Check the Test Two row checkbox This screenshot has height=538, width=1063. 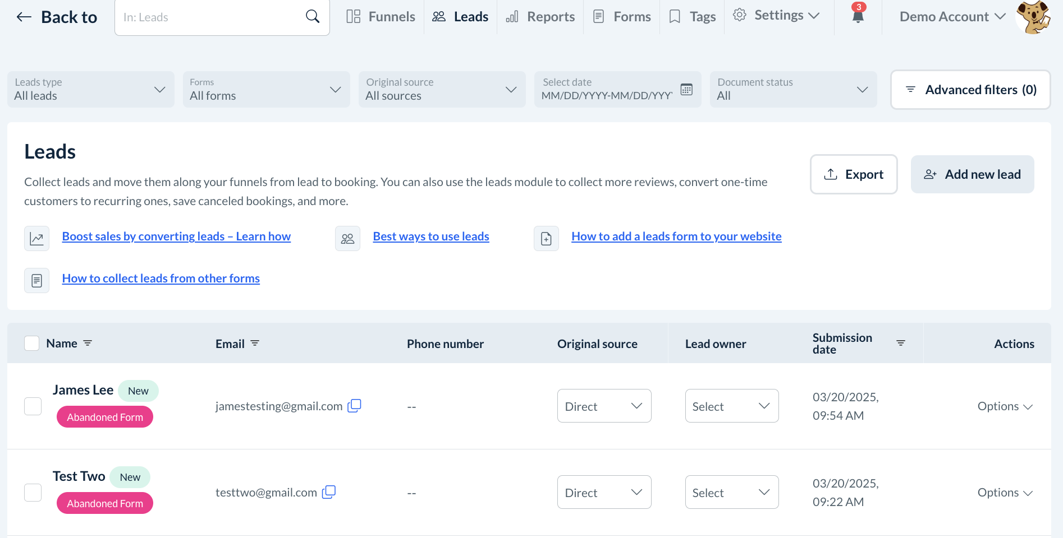tap(33, 493)
